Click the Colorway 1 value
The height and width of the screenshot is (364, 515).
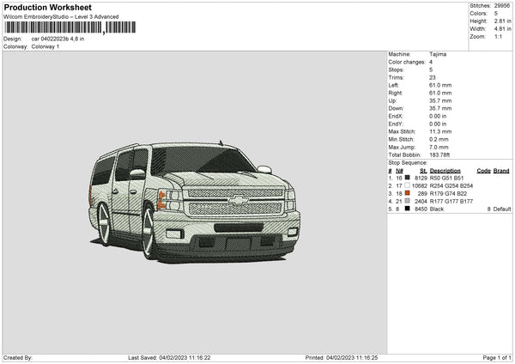[45, 46]
